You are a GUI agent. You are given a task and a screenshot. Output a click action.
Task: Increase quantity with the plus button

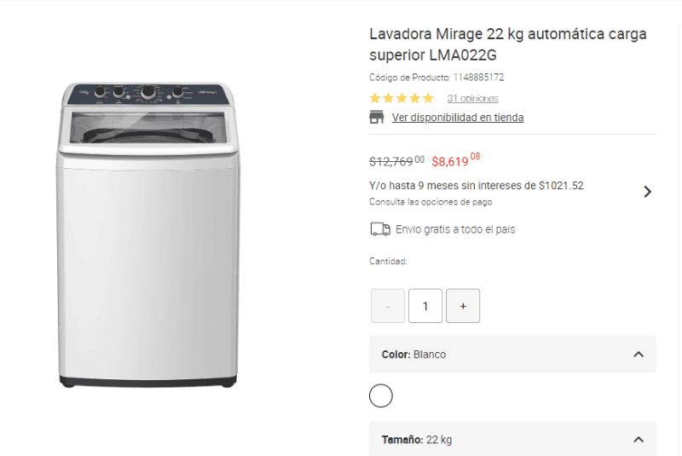463,306
